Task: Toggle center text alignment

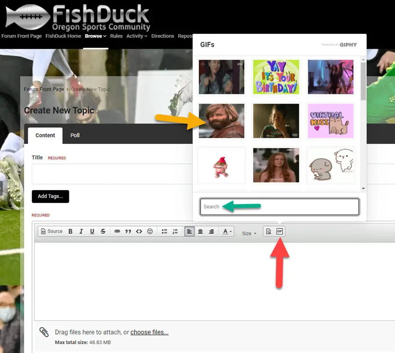Action: 200,231
